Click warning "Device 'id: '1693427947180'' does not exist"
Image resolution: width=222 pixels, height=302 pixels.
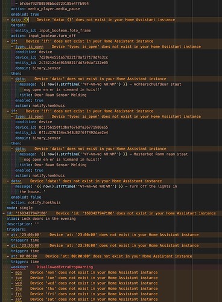pos(136,213)
